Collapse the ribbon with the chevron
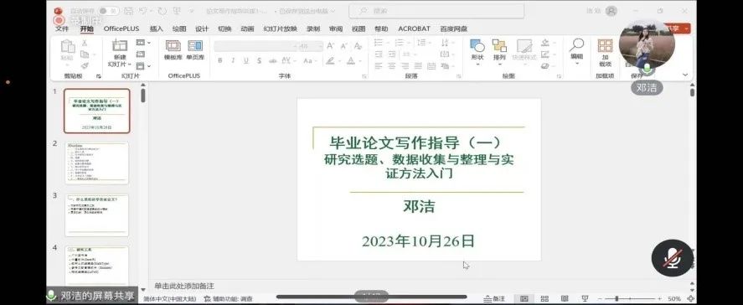The height and width of the screenshot is (305, 743). 684,75
